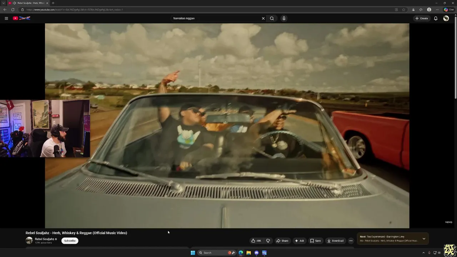Viewport: 457px width, 257px height.
Task: Add this page to favorites star
Action: (403, 10)
